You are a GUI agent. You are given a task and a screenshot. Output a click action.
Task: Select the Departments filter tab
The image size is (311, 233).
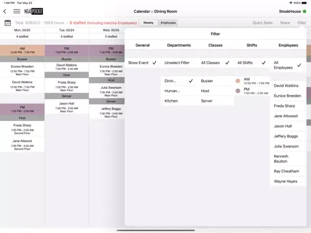[179, 45]
